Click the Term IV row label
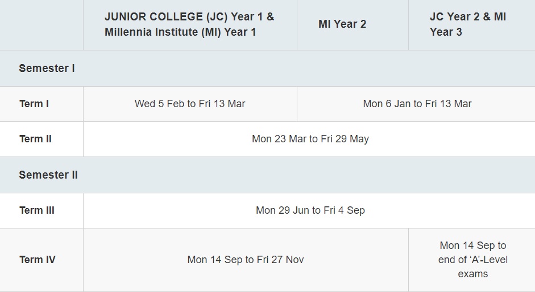535x292 pixels. pos(37,260)
